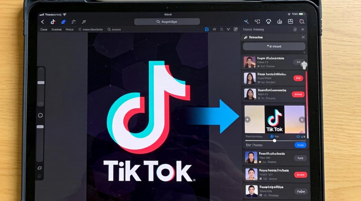This screenshot has height=201, width=361.
Task: Click the upper slider handle on the left sidebar
Action: click(41, 83)
